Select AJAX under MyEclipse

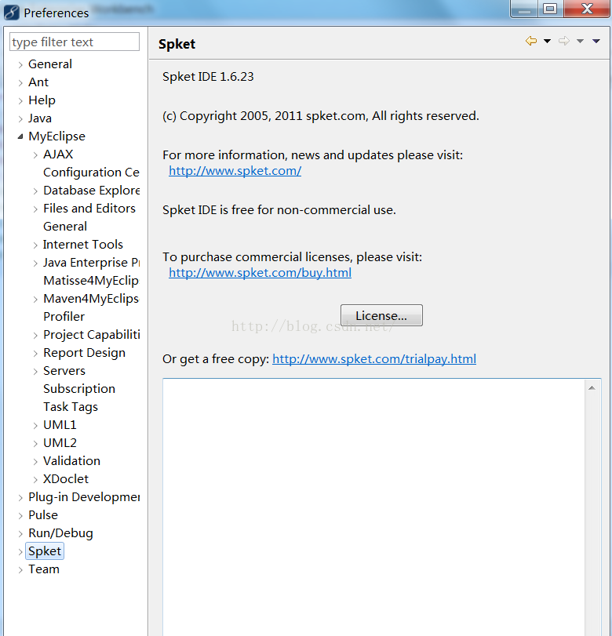(58, 154)
